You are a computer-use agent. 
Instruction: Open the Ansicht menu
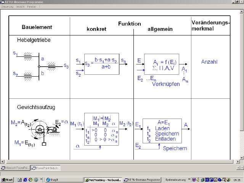tap(20, 6)
